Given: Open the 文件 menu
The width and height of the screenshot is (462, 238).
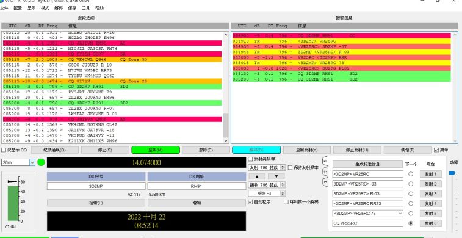Looking at the screenshot, I should point(4,8).
